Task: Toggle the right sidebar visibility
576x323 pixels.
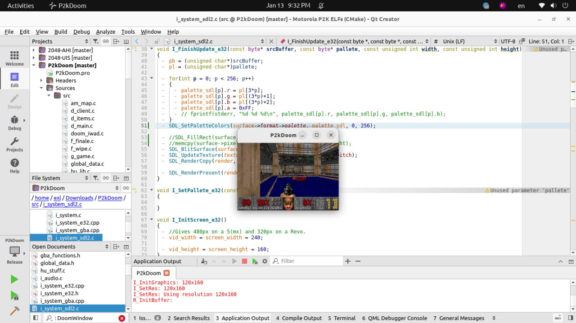Action: 571,318
